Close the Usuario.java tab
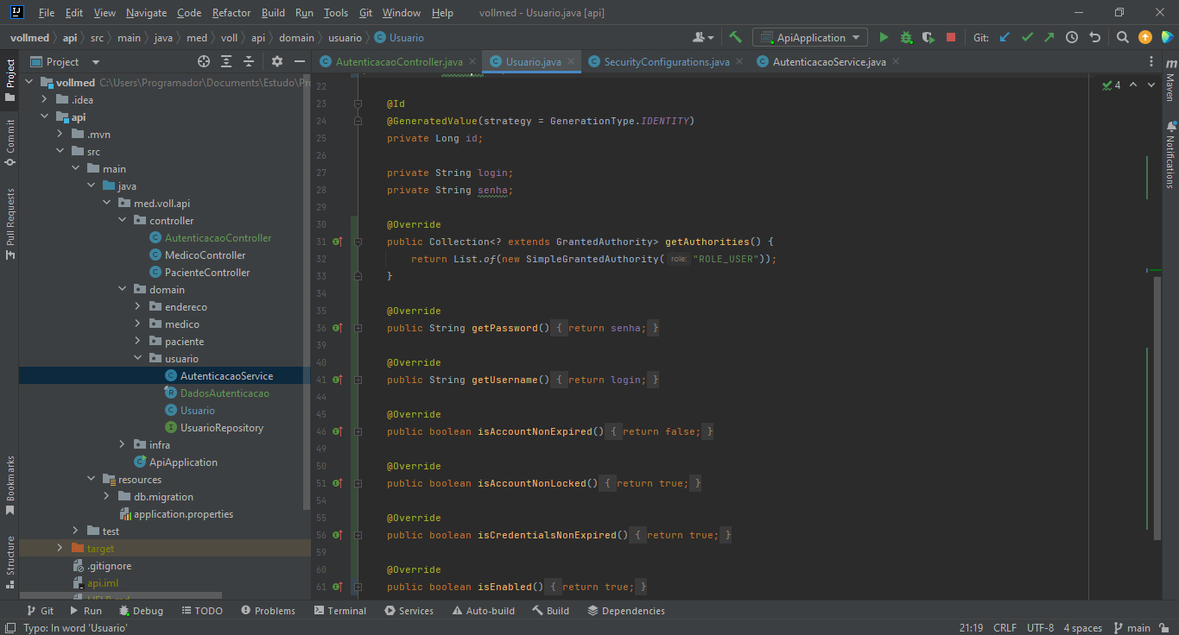 (x=571, y=61)
